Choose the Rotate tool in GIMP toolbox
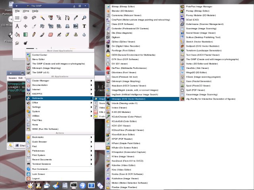The image size is (254, 190). tap(42, 26)
